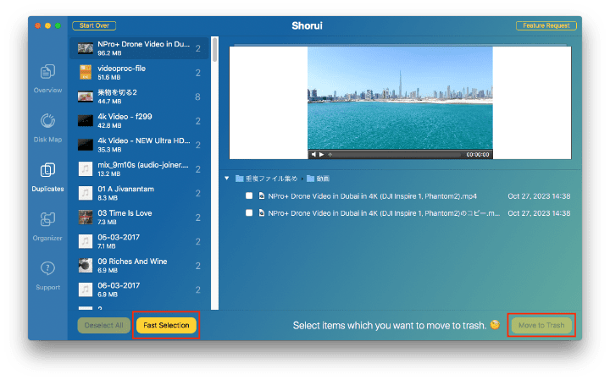Select the 05-03-2017 title
The width and height of the screenshot is (610, 380).
tap(119, 237)
